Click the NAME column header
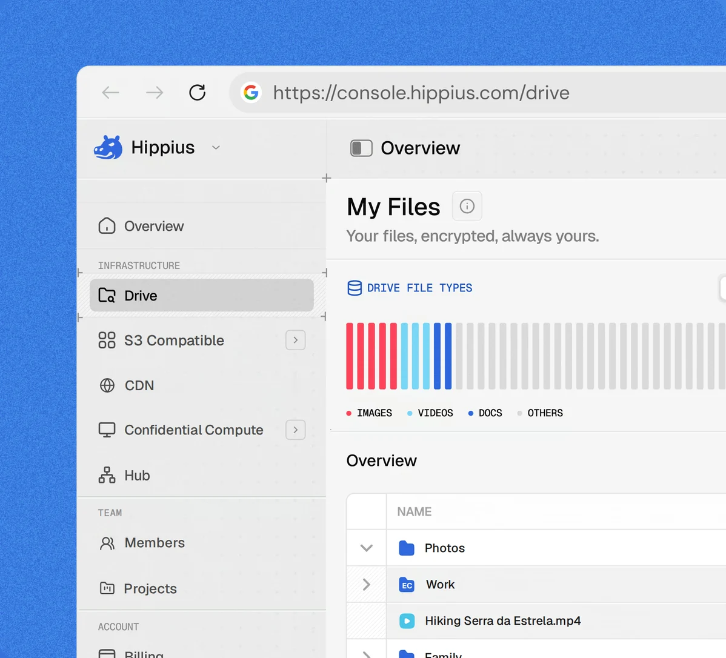 pos(415,511)
